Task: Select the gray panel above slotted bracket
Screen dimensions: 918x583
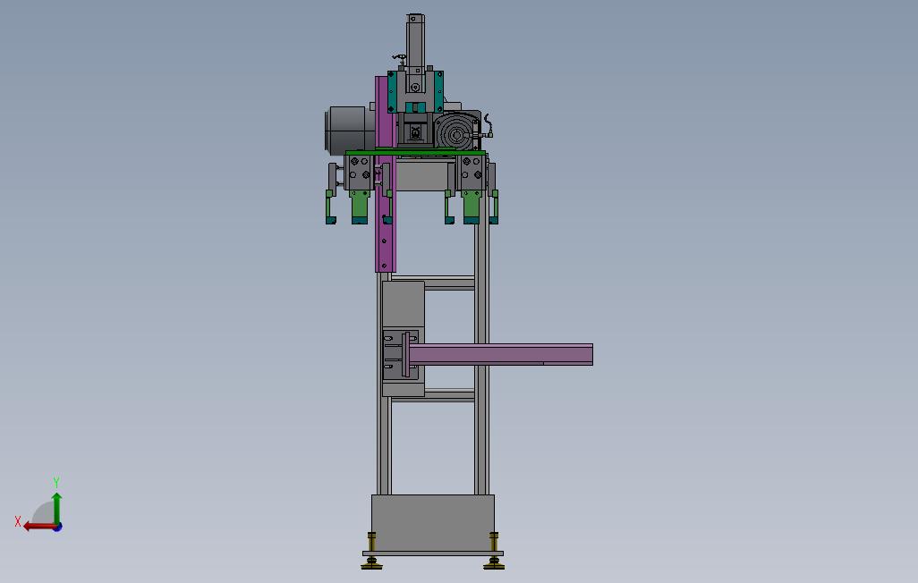Action: point(403,304)
